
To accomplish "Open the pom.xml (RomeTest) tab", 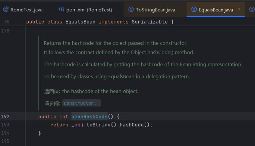I will 89,10.
